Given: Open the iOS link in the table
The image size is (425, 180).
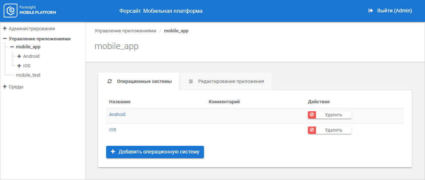Looking at the screenshot, I should coord(113,129).
